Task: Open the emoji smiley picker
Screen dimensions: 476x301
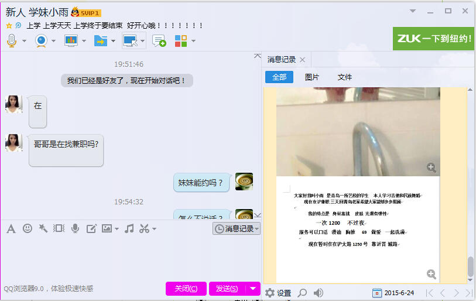Action: (x=28, y=228)
